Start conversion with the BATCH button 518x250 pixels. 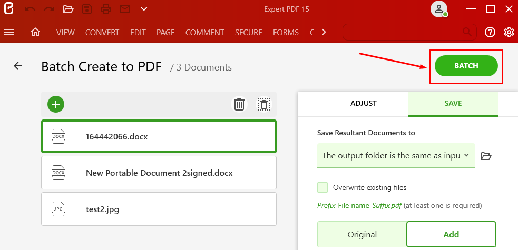click(x=466, y=66)
